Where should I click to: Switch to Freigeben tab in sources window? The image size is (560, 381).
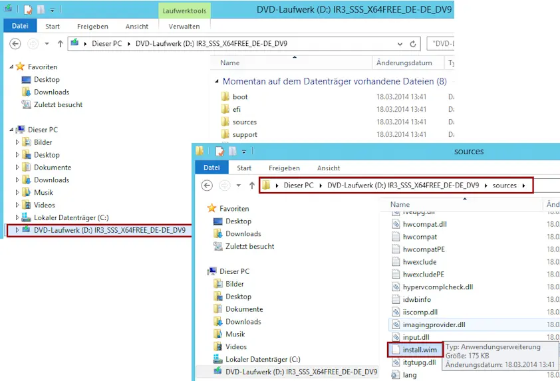[284, 168]
